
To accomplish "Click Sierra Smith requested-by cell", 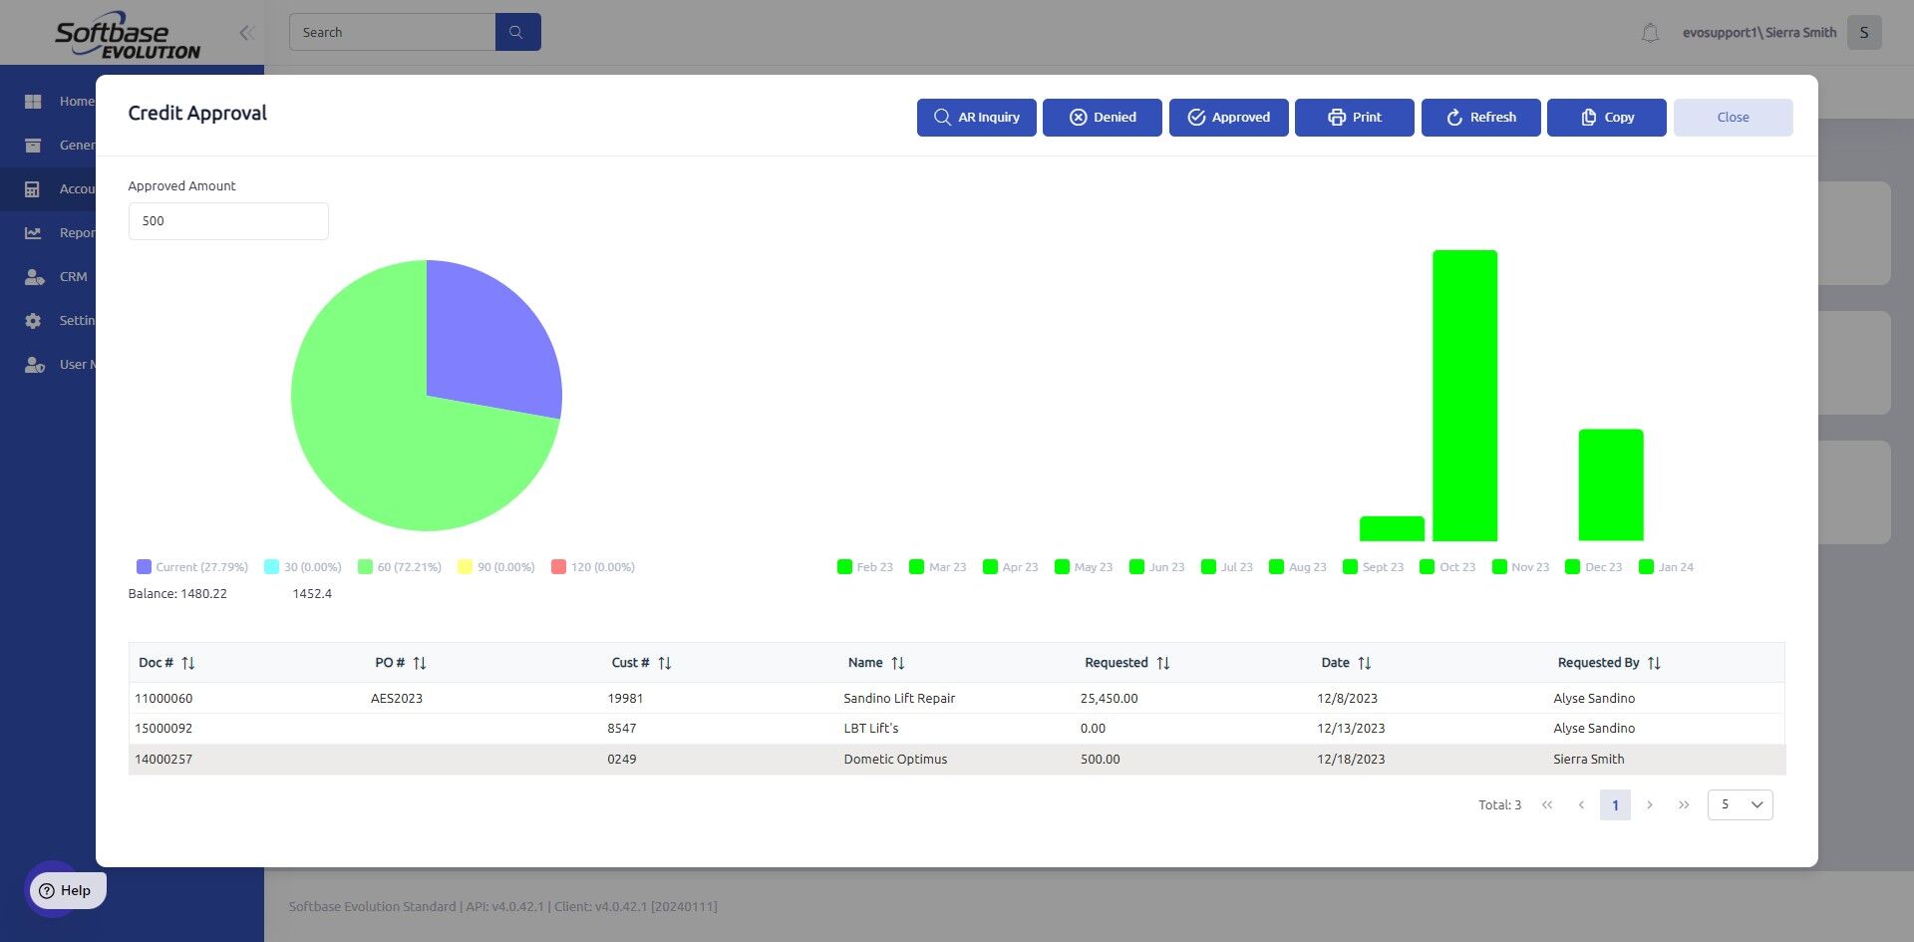I will coord(1589,760).
